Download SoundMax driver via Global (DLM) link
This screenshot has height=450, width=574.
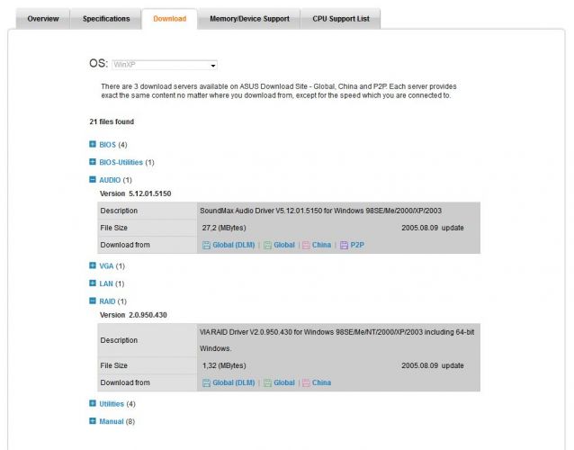pos(234,245)
